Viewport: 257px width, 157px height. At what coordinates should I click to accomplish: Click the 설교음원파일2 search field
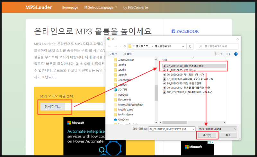click(217, 46)
